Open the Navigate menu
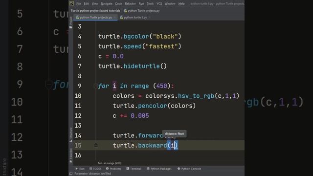The image size is (313, 176). pos(107,3)
